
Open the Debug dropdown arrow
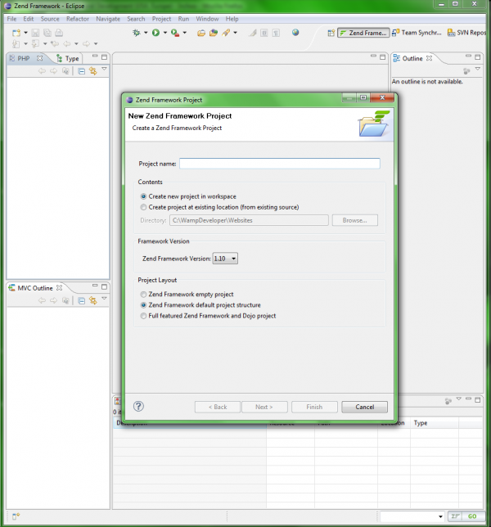coord(146,33)
